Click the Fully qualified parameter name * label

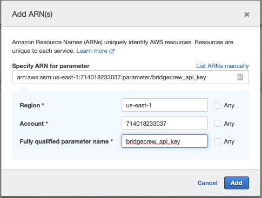[66, 141]
